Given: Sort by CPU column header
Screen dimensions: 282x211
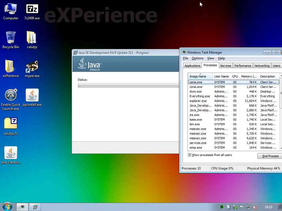Looking at the screenshot, I should click(235, 76).
